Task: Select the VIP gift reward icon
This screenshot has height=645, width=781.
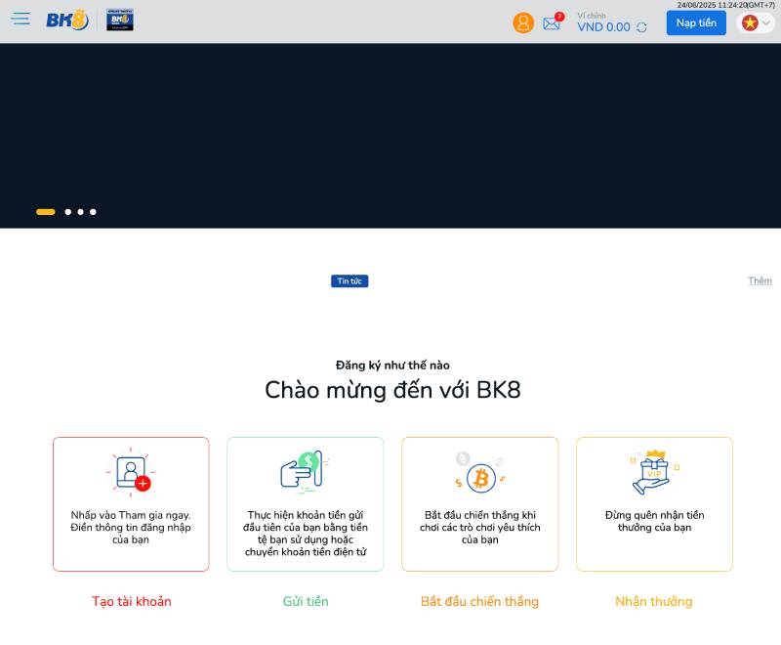Action: (654, 470)
